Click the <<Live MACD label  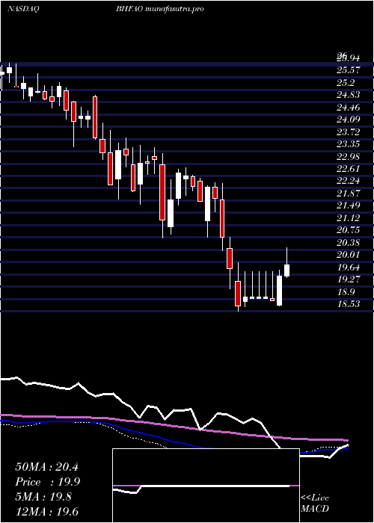point(315,504)
